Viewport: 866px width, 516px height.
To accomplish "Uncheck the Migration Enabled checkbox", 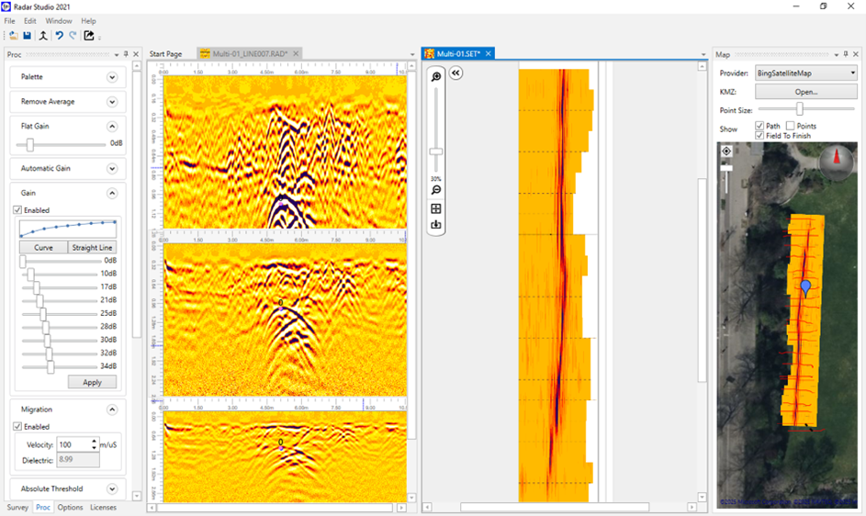I will 17,427.
